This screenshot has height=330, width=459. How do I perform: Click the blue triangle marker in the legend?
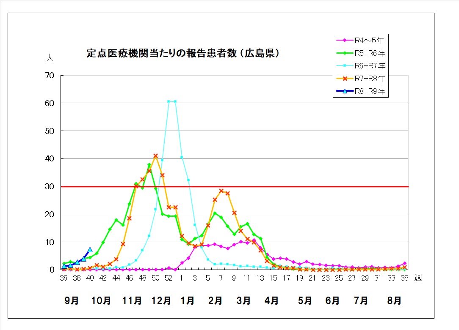point(345,91)
